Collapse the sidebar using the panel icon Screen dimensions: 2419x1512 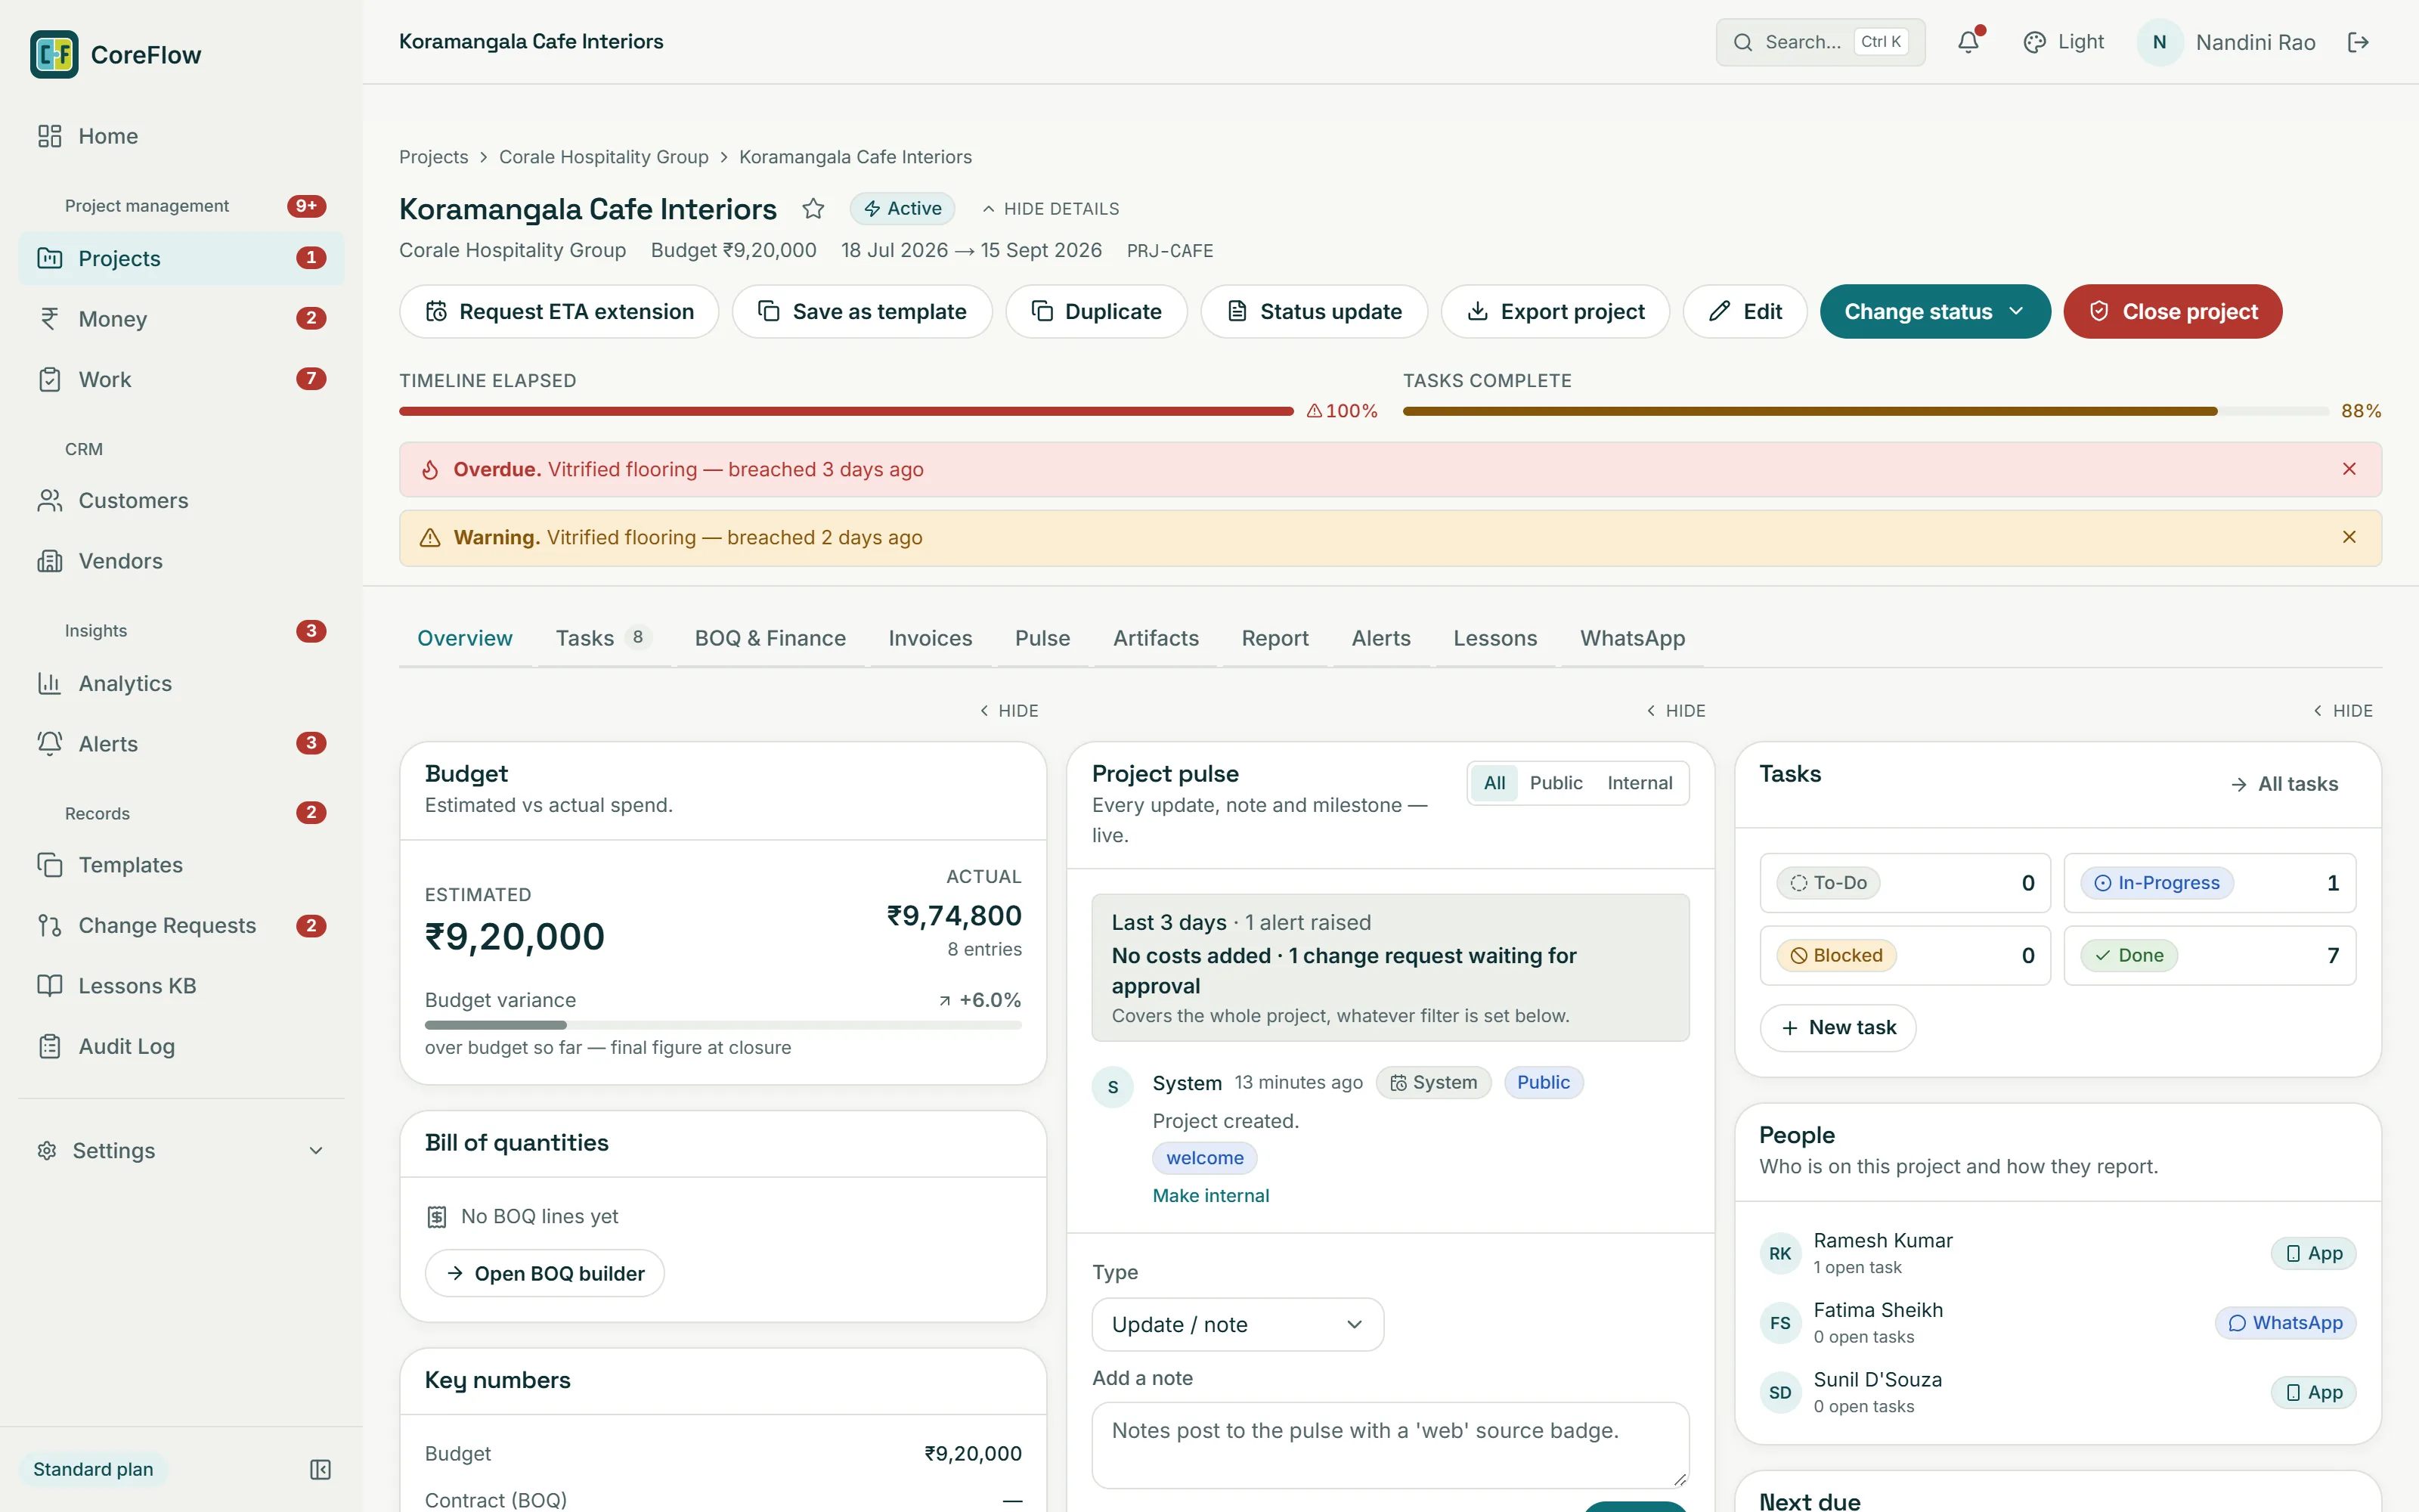[x=320, y=1469]
